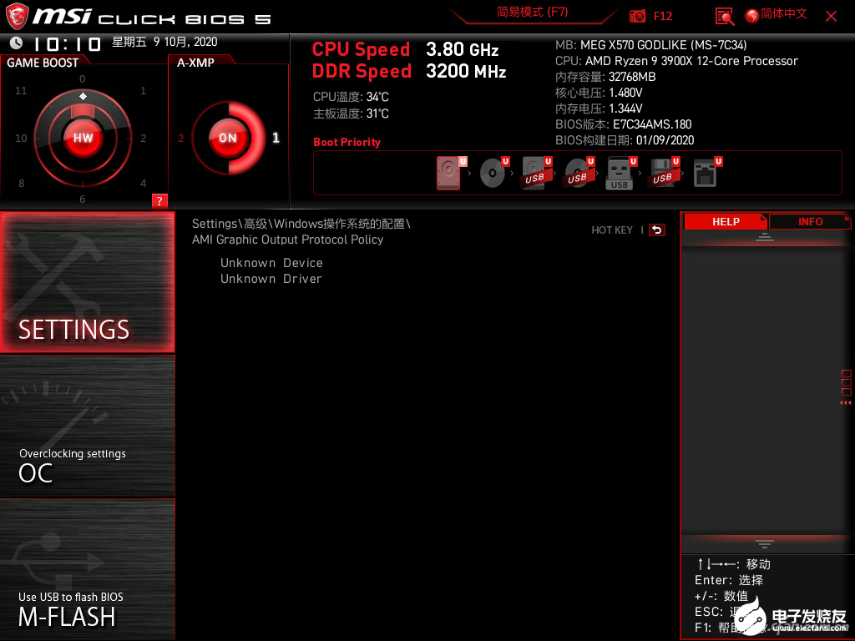This screenshot has height=641, width=855.
Task: Select A-XMP profile 1
Action: pyautogui.click(x=276, y=138)
